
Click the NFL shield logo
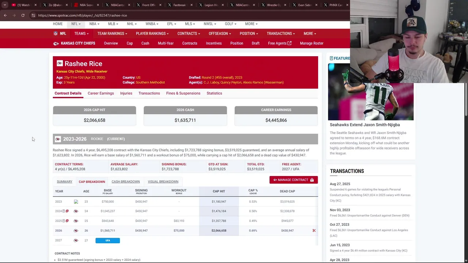click(56, 34)
